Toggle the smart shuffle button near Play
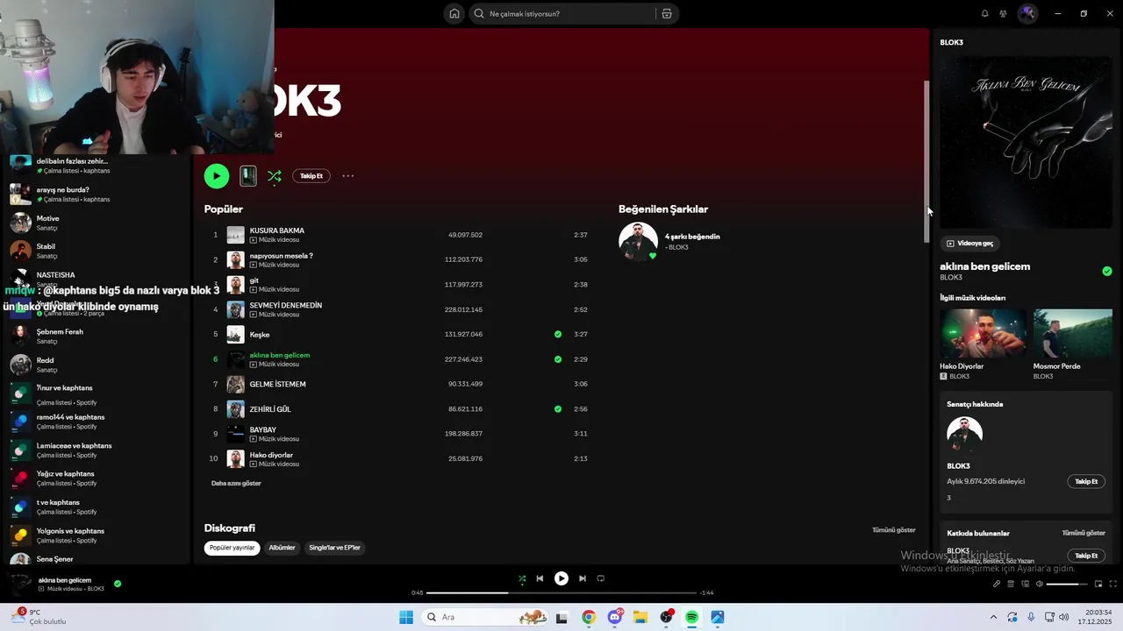 tap(275, 176)
